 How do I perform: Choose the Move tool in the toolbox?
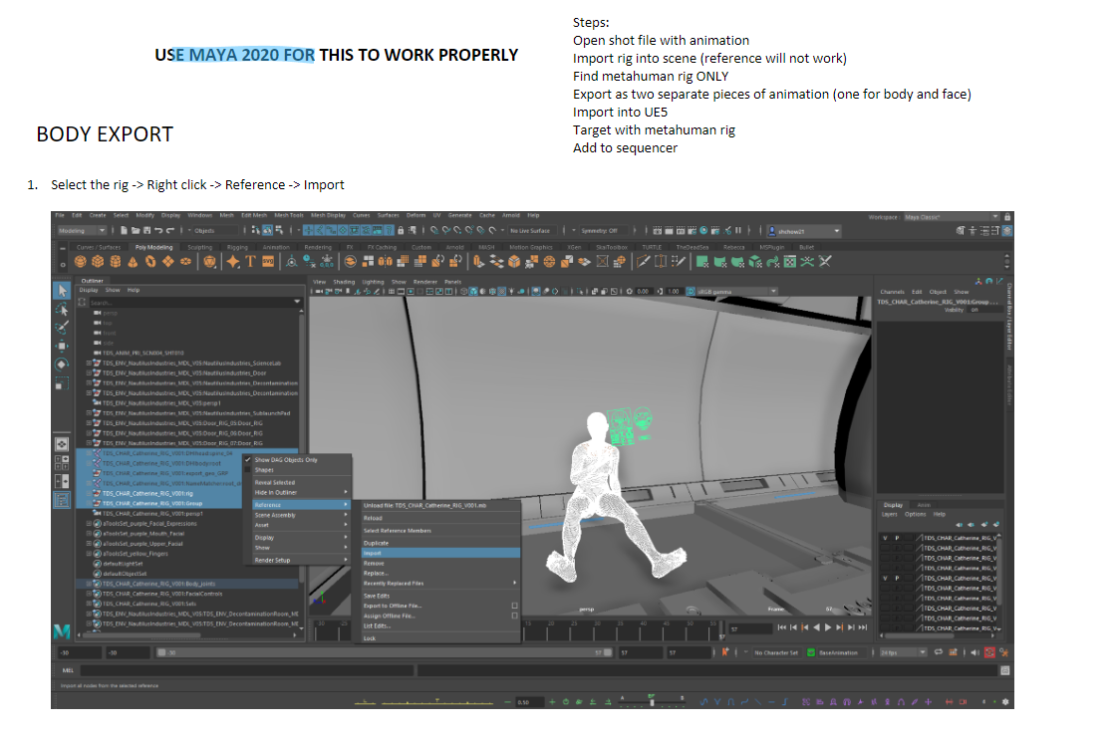(x=63, y=346)
